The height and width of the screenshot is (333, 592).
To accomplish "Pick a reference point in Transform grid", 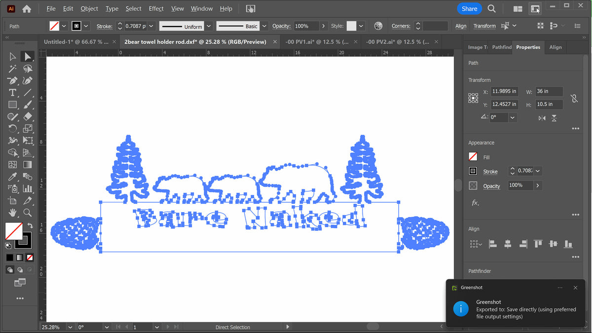I will click(473, 98).
